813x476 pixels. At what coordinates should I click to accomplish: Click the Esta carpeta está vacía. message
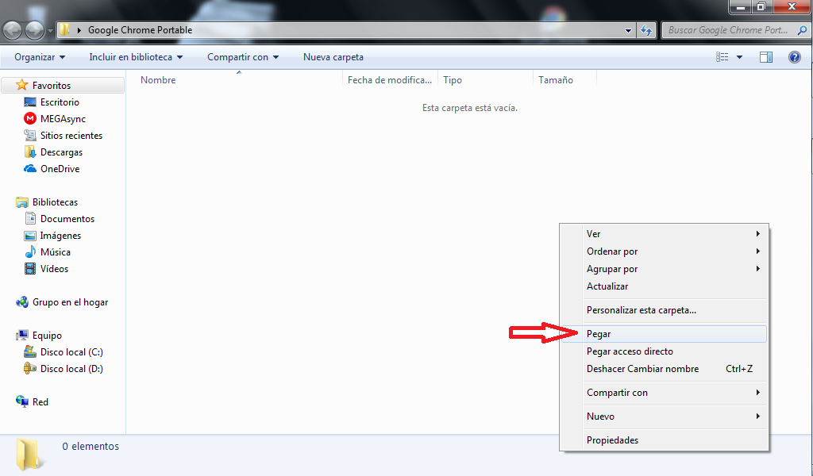470,108
